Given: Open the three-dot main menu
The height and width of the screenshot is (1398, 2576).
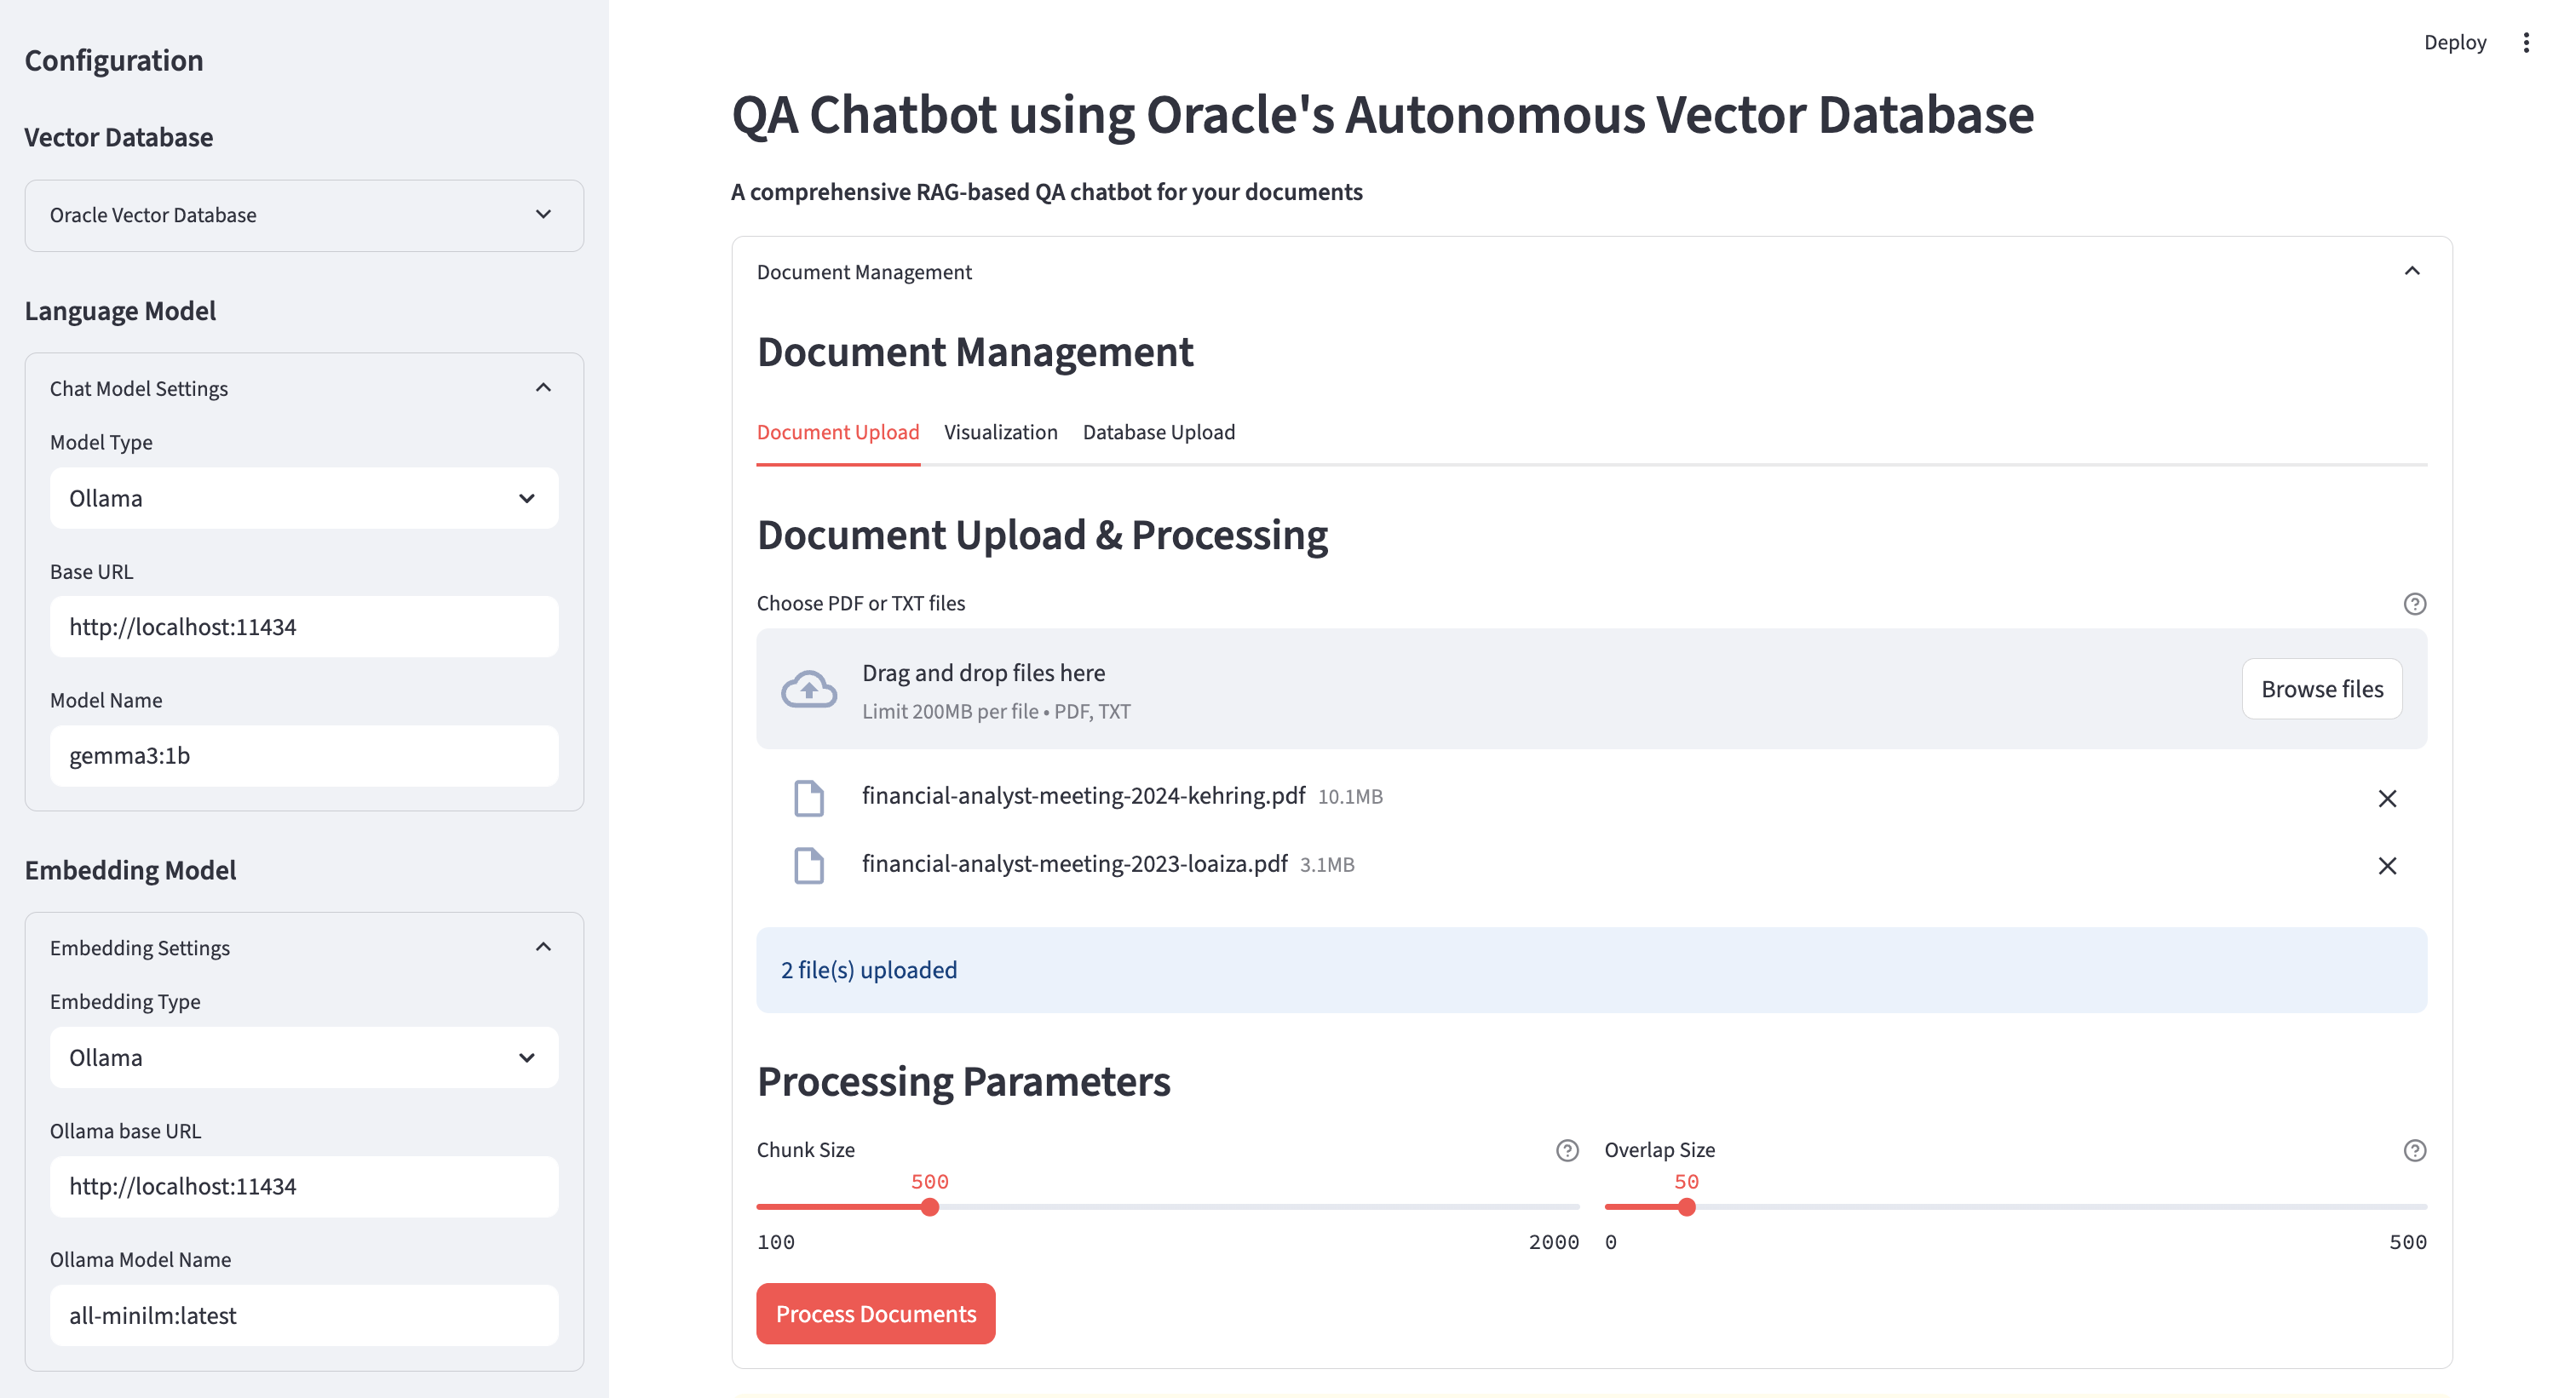Looking at the screenshot, I should click(2526, 43).
